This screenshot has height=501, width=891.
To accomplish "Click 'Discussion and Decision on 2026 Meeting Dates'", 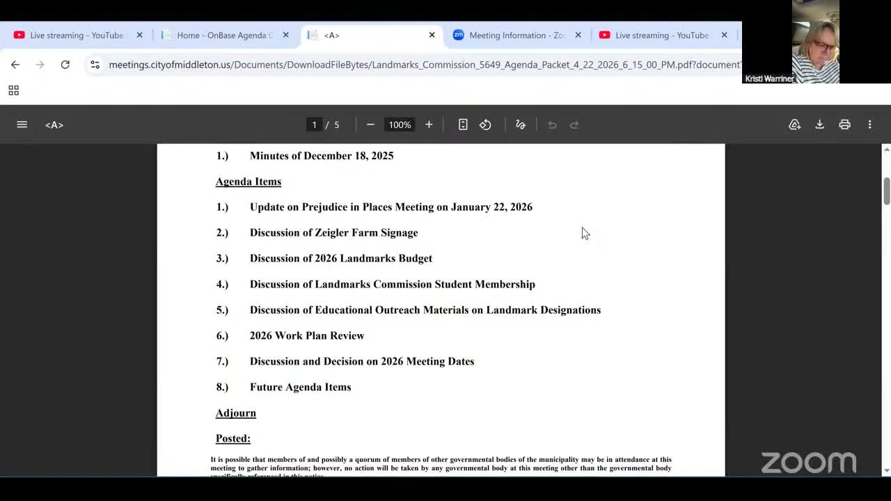I will pyautogui.click(x=362, y=361).
